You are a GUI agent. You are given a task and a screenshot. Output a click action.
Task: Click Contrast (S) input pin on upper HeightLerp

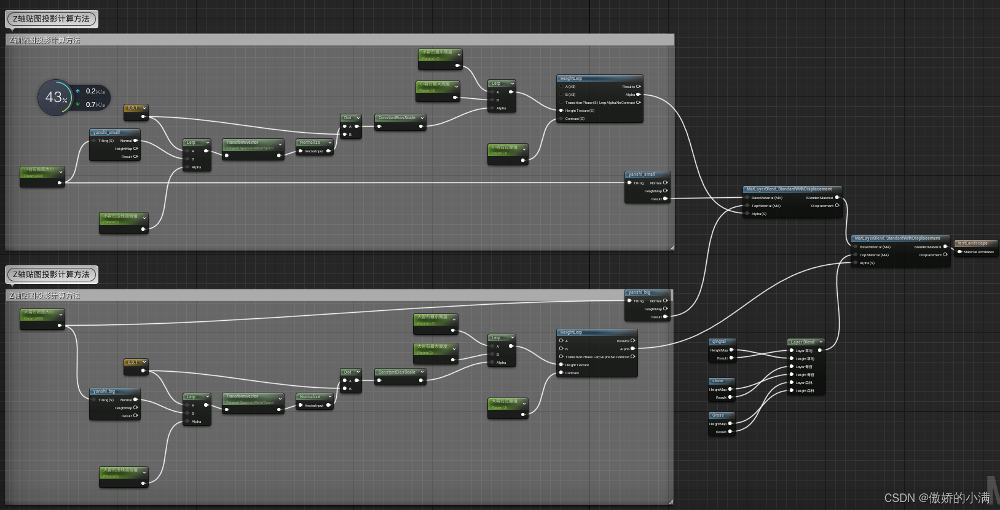click(561, 119)
